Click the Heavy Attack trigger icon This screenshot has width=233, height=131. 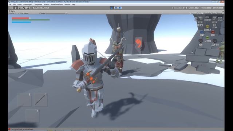(x=214, y=19)
